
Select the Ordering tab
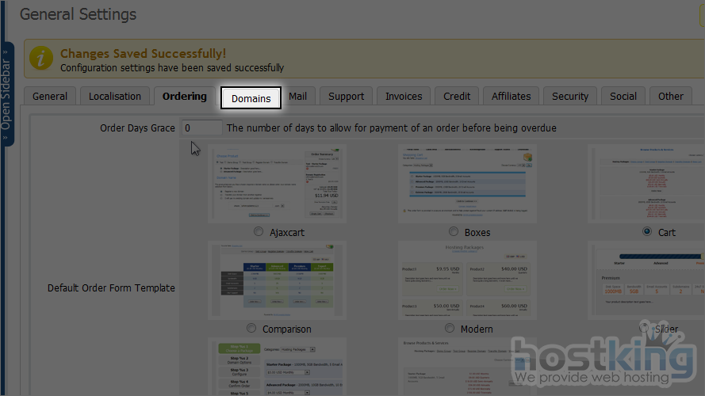click(184, 97)
